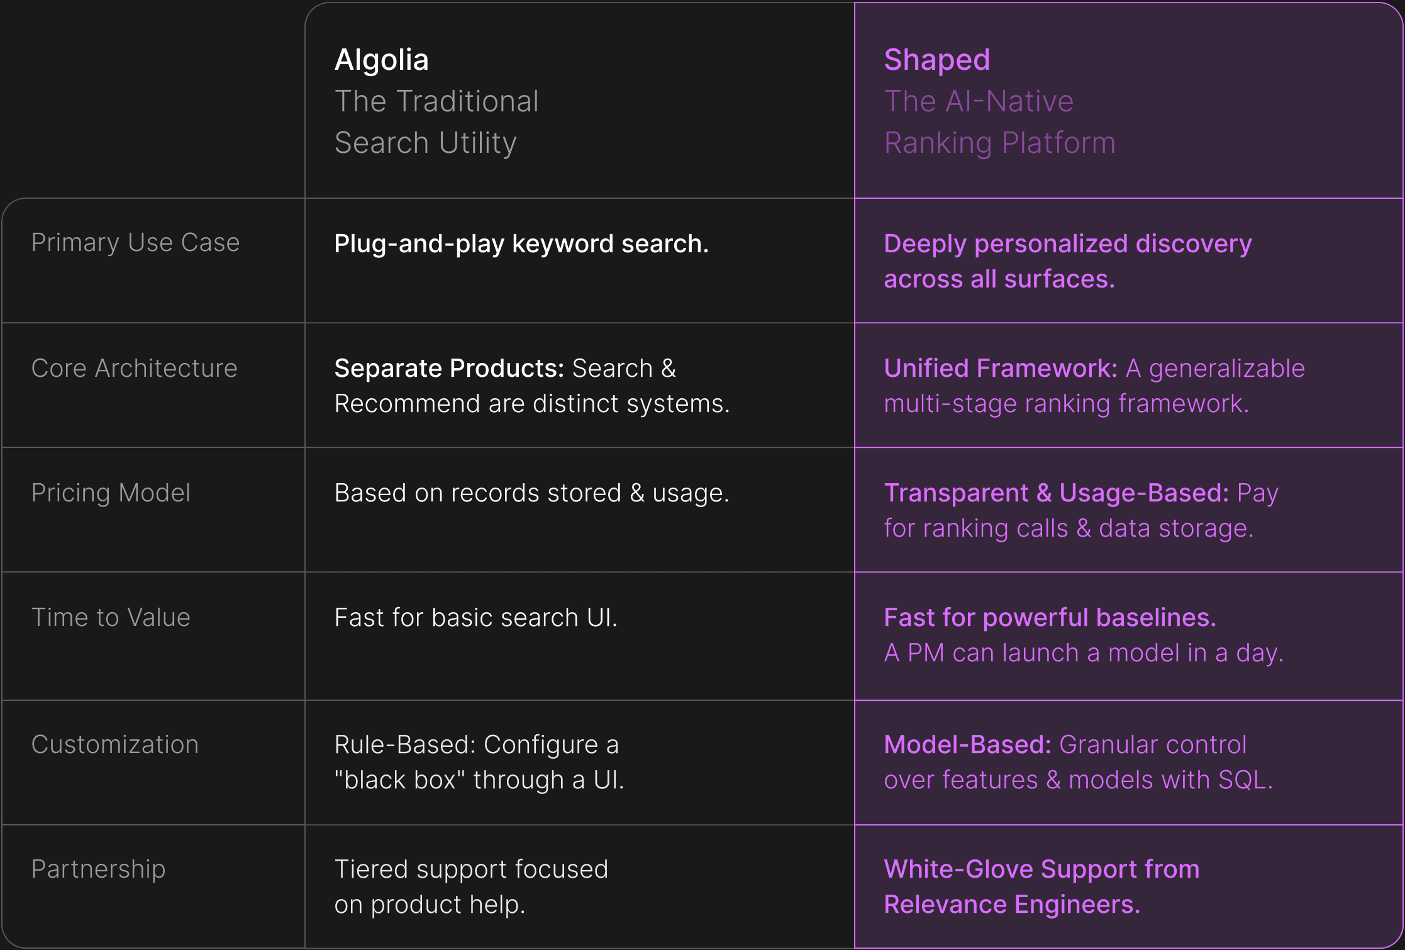Click the Time to Value label
The width and height of the screenshot is (1405, 950).
(x=111, y=617)
